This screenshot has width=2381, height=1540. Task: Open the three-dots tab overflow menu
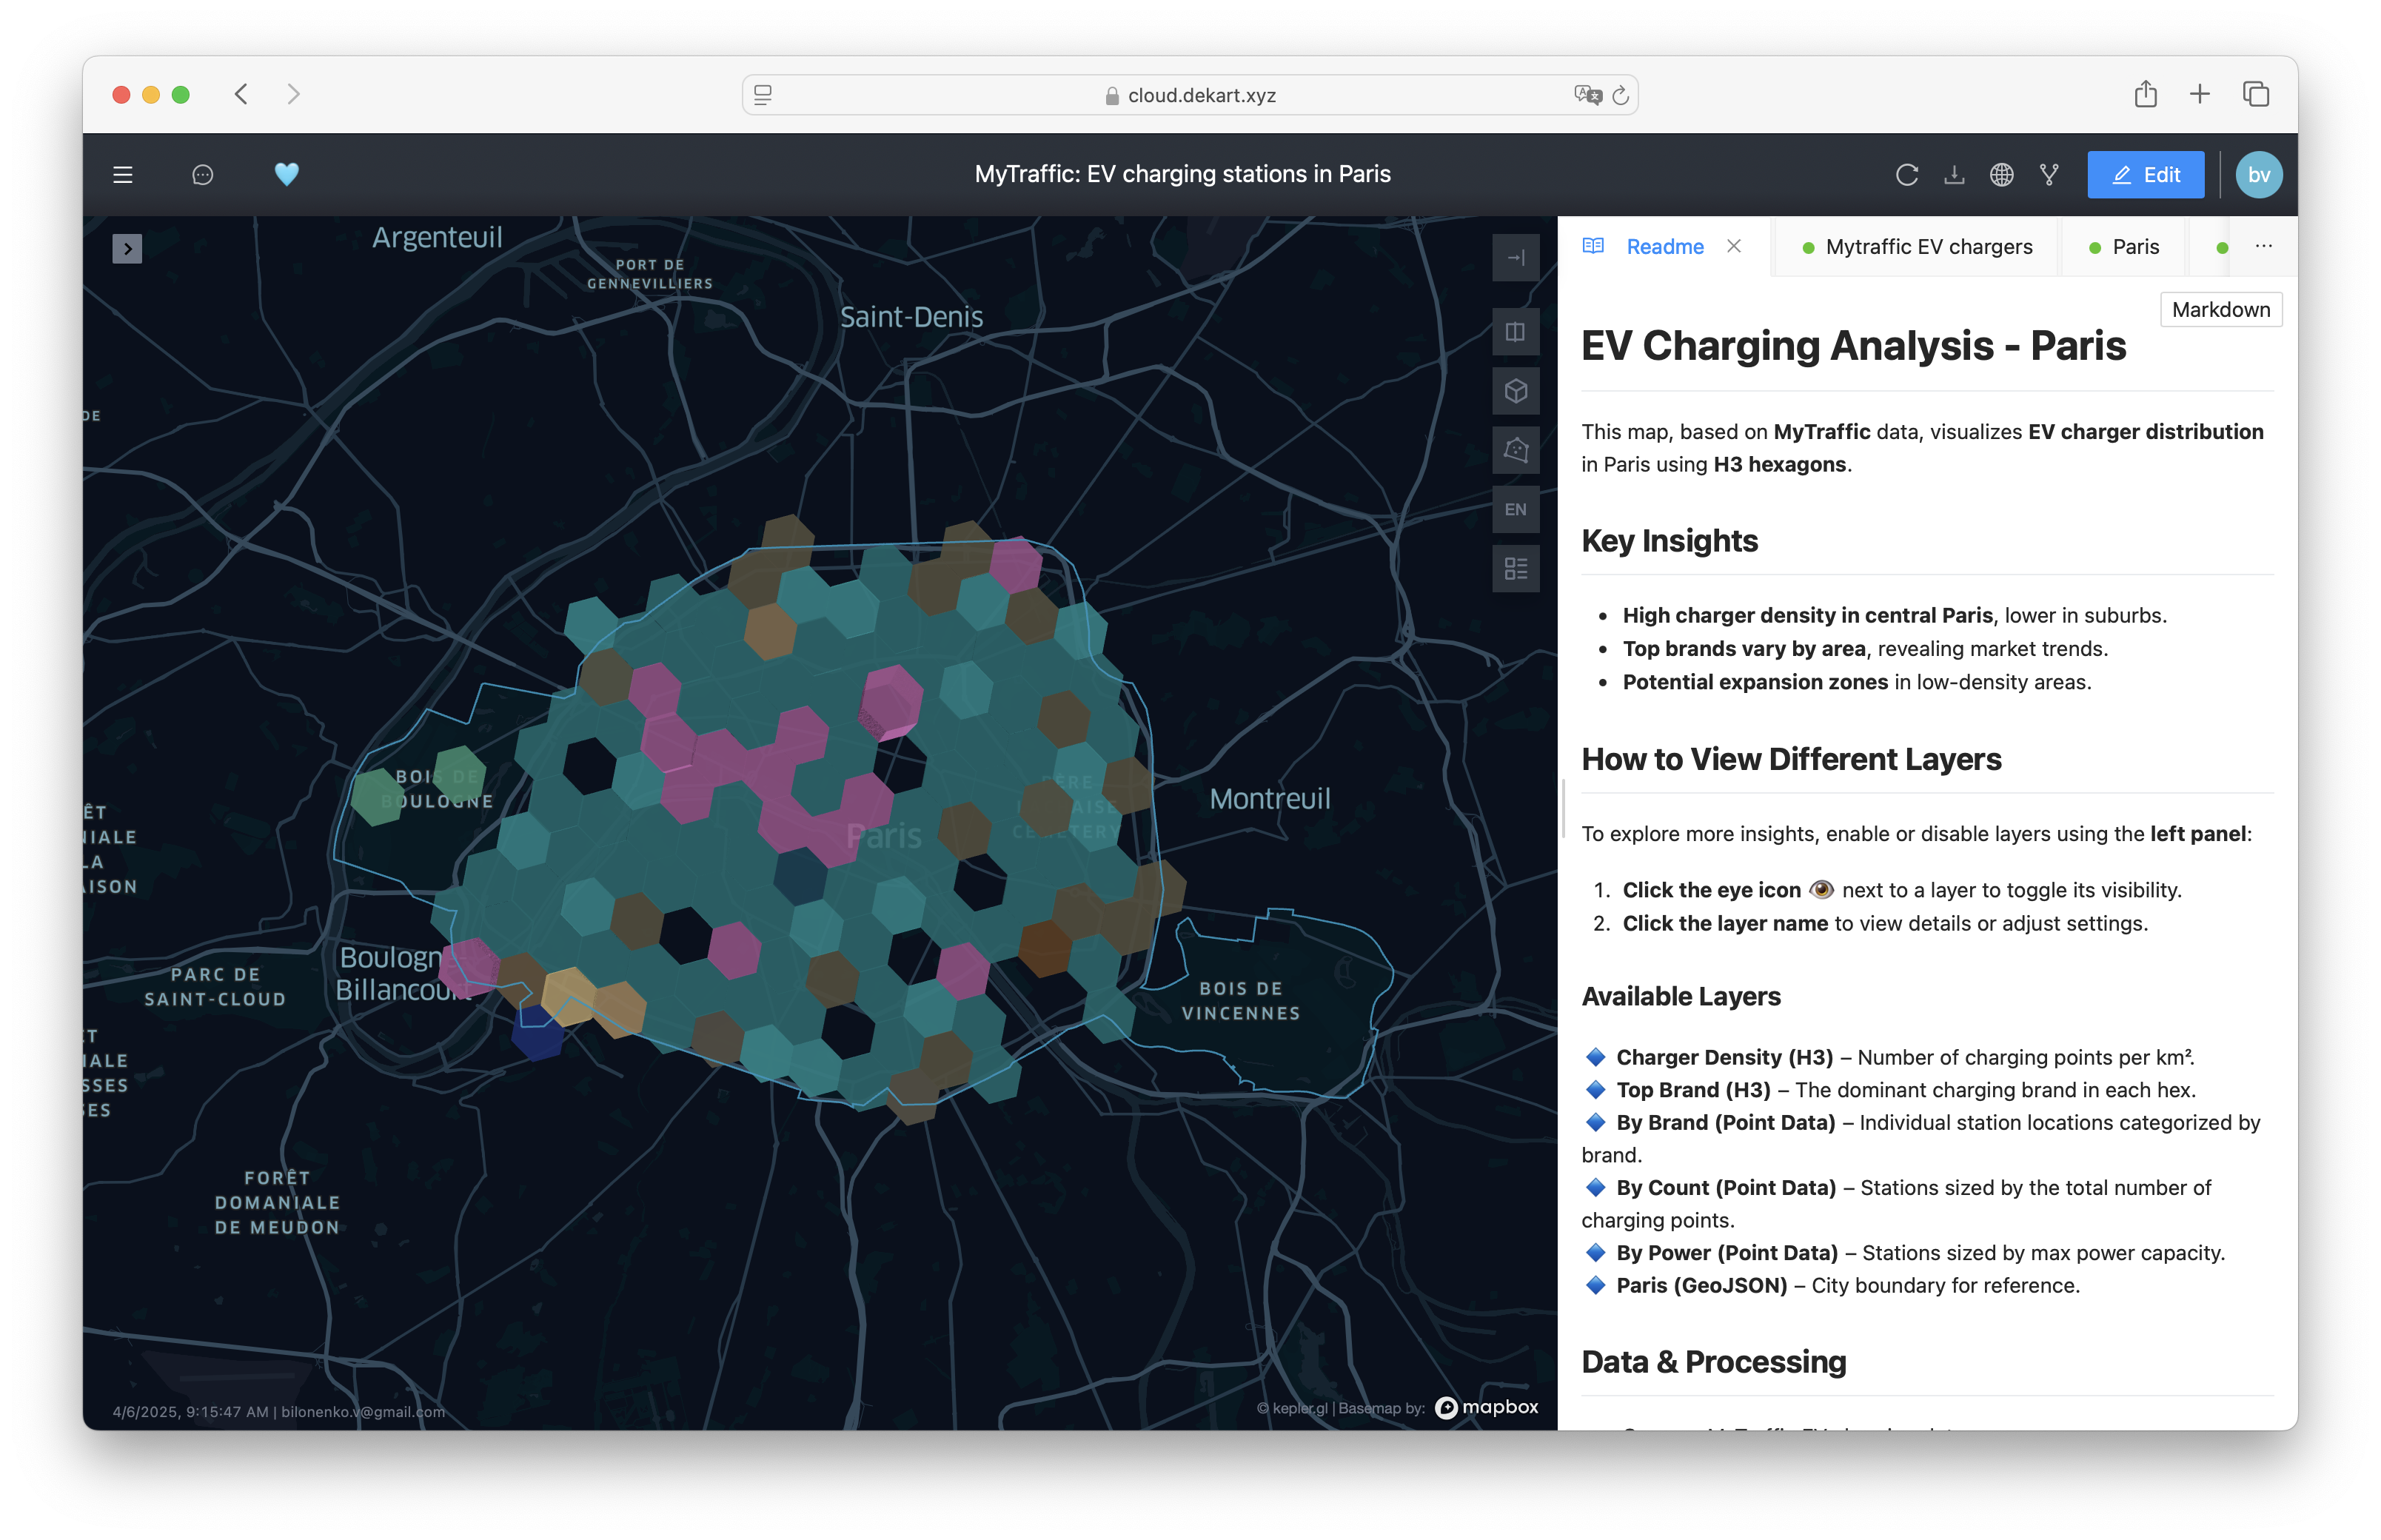[x=2263, y=246]
